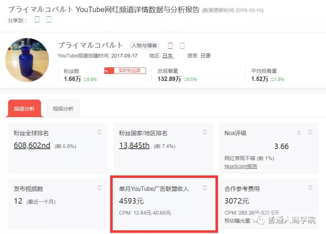326x234 pixels.
Task: Click info icon on 合作参考费用 card
Action: (x=310, y=188)
